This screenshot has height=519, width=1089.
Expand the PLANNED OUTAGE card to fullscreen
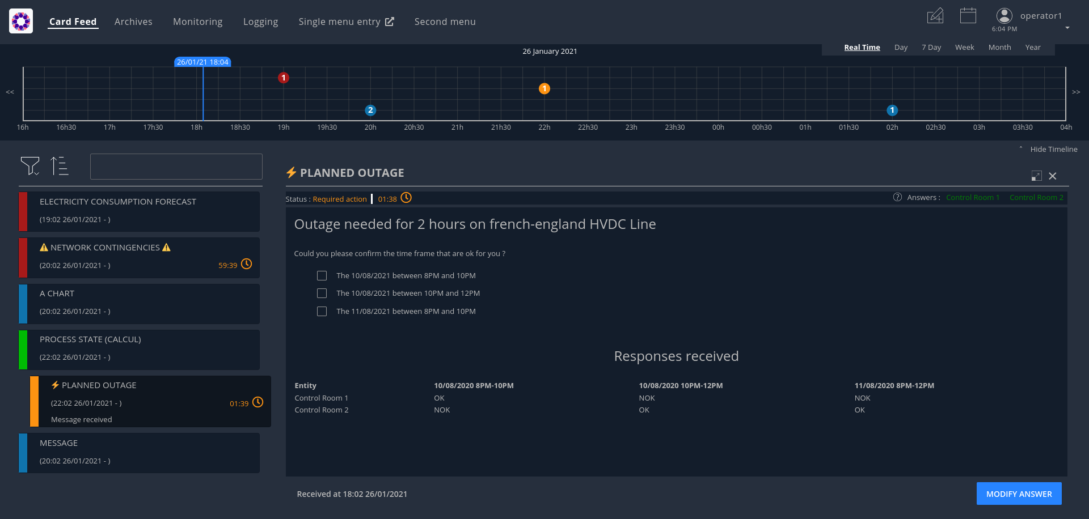1037,176
